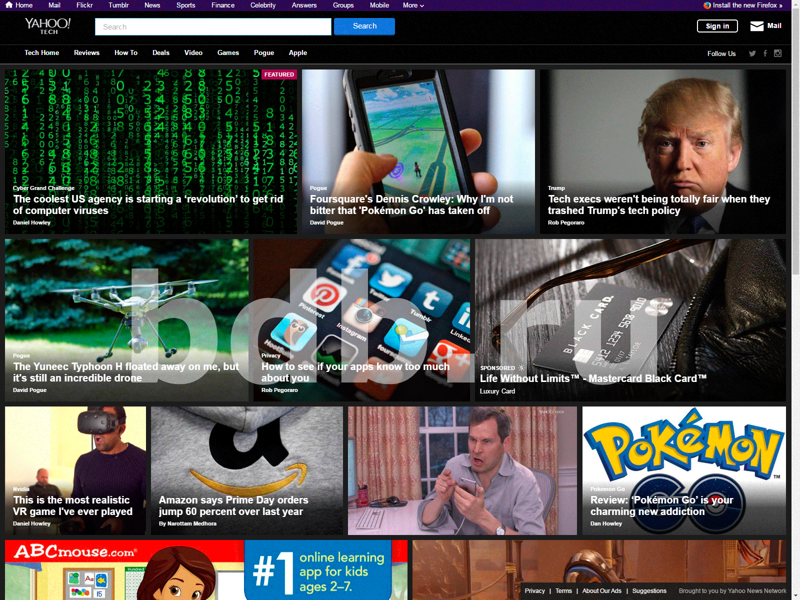Open Celebrity in top navigation
This screenshot has width=800, height=600.
263,5
